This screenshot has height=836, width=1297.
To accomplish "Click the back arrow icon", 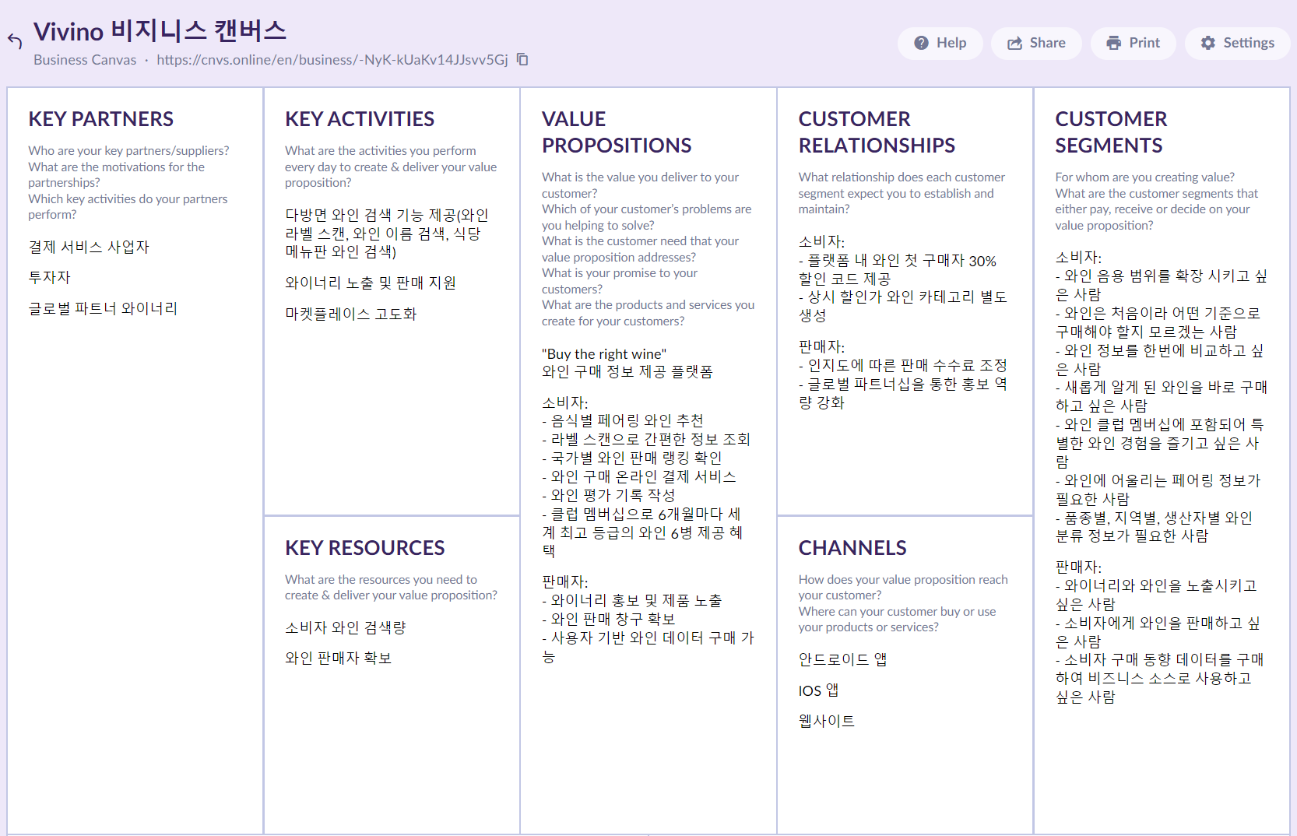I will point(15,40).
